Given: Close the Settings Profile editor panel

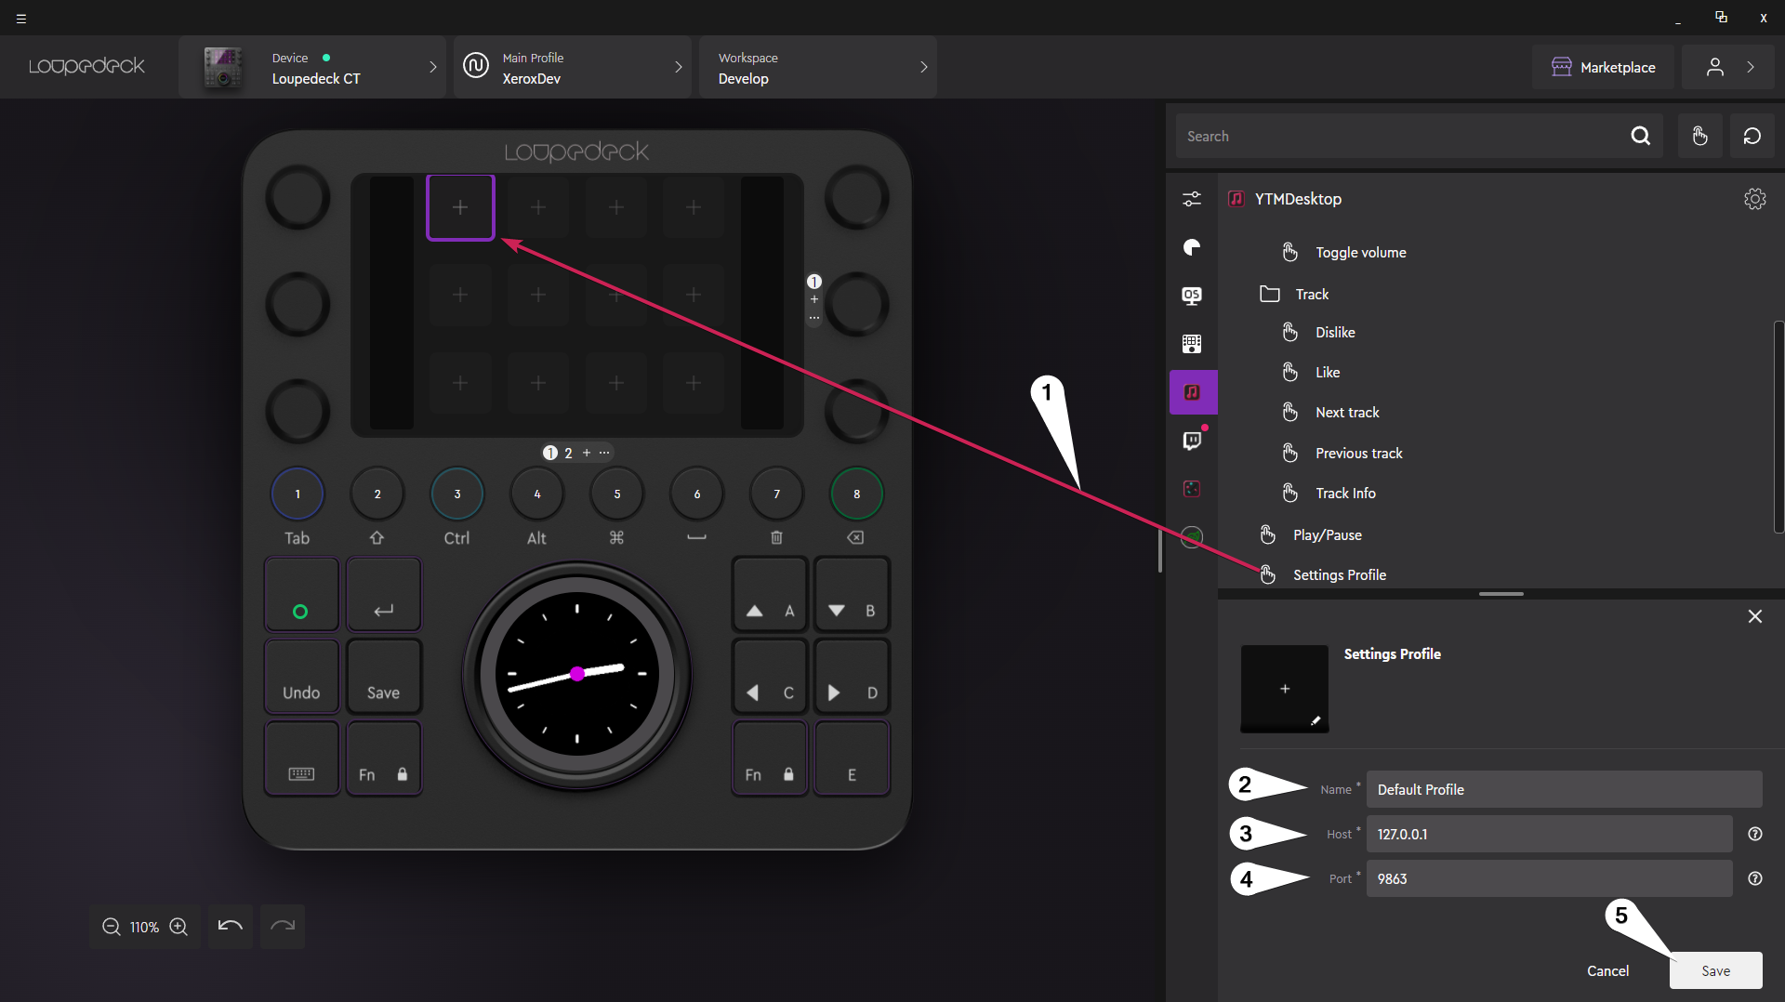Looking at the screenshot, I should point(1755,616).
